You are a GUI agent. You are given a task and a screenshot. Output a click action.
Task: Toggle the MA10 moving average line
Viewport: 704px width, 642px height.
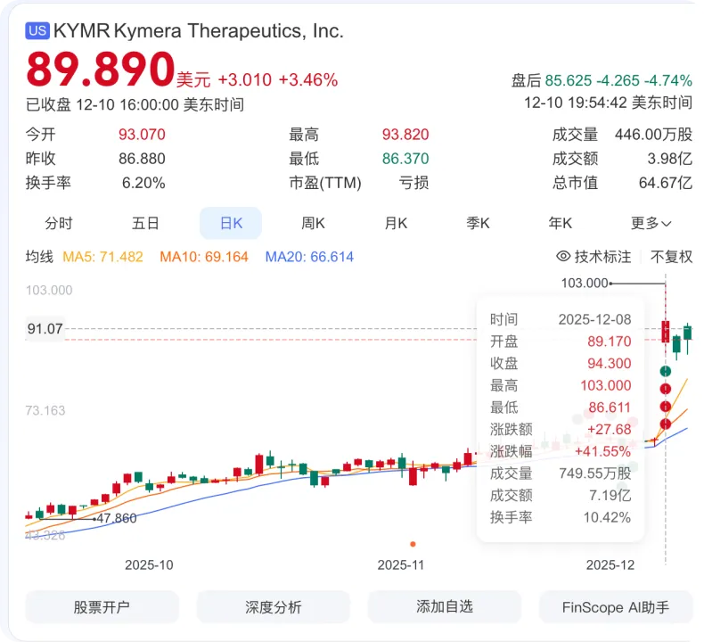[204, 257]
